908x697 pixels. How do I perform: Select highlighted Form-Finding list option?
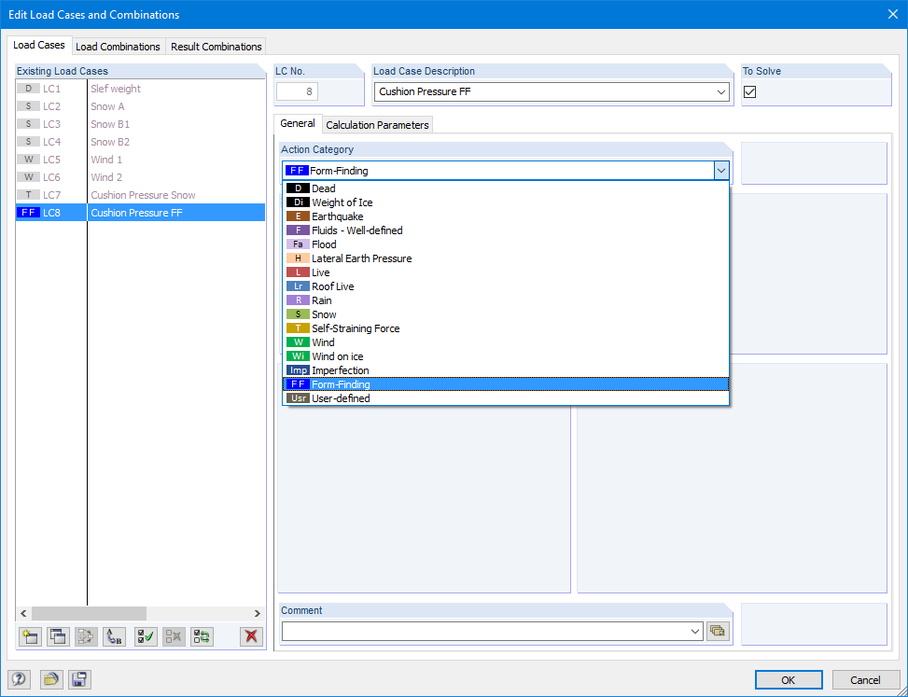click(x=506, y=384)
